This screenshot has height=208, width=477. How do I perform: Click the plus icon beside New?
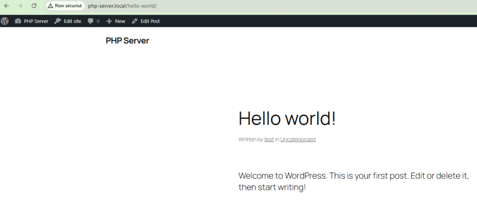pos(109,21)
